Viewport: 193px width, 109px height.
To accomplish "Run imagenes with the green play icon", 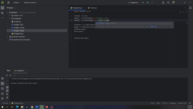I will 143,2.
